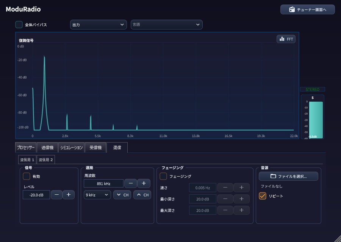Click the ModuRadio app title
This screenshot has height=242, width=341.
click(x=23, y=9)
